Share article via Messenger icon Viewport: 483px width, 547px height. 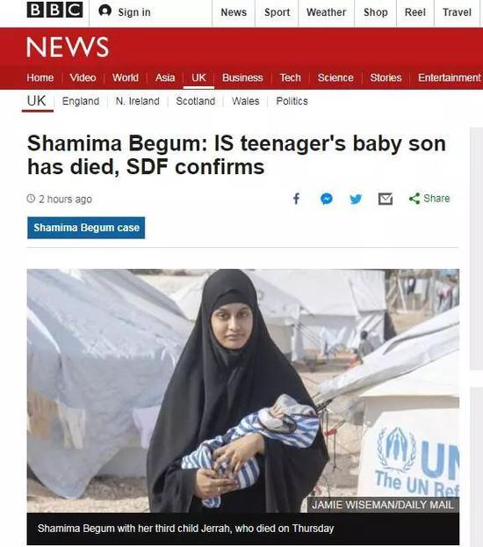pos(326,199)
